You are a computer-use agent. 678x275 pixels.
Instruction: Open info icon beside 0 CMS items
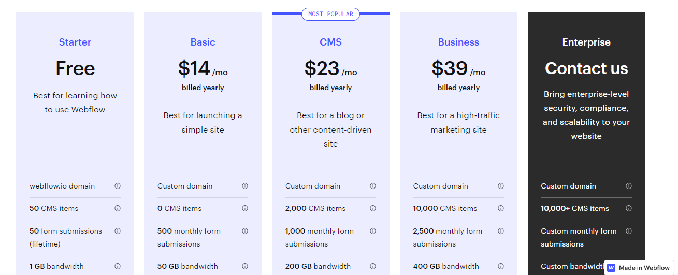(x=245, y=208)
